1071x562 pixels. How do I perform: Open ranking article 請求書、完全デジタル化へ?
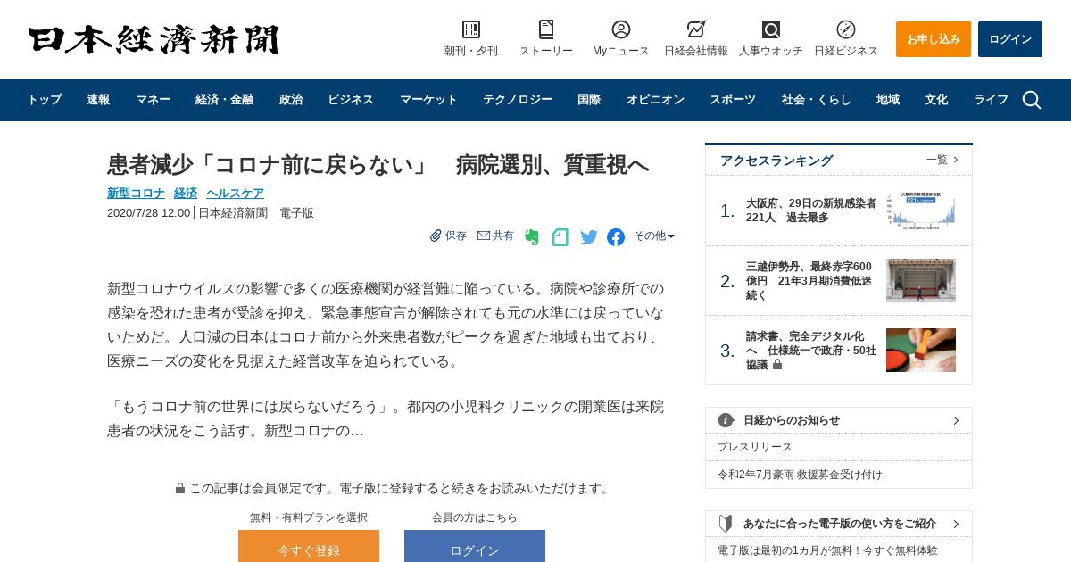pos(811,351)
